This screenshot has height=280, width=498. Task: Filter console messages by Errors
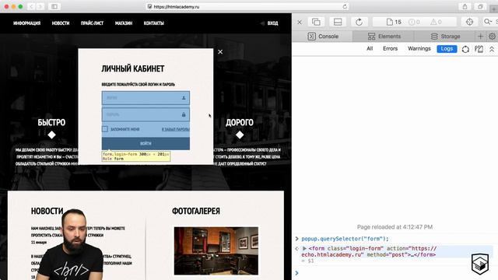pos(390,48)
